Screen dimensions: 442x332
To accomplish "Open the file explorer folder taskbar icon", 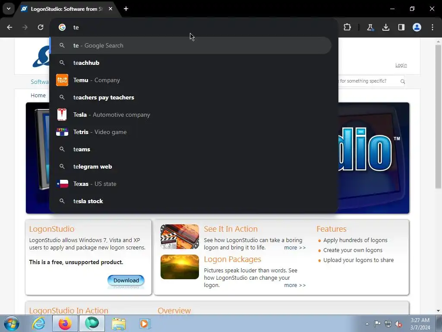I will [119, 323].
